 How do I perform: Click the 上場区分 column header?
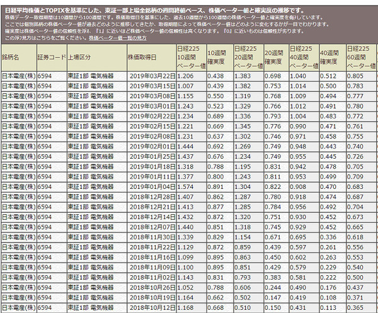[97, 57]
